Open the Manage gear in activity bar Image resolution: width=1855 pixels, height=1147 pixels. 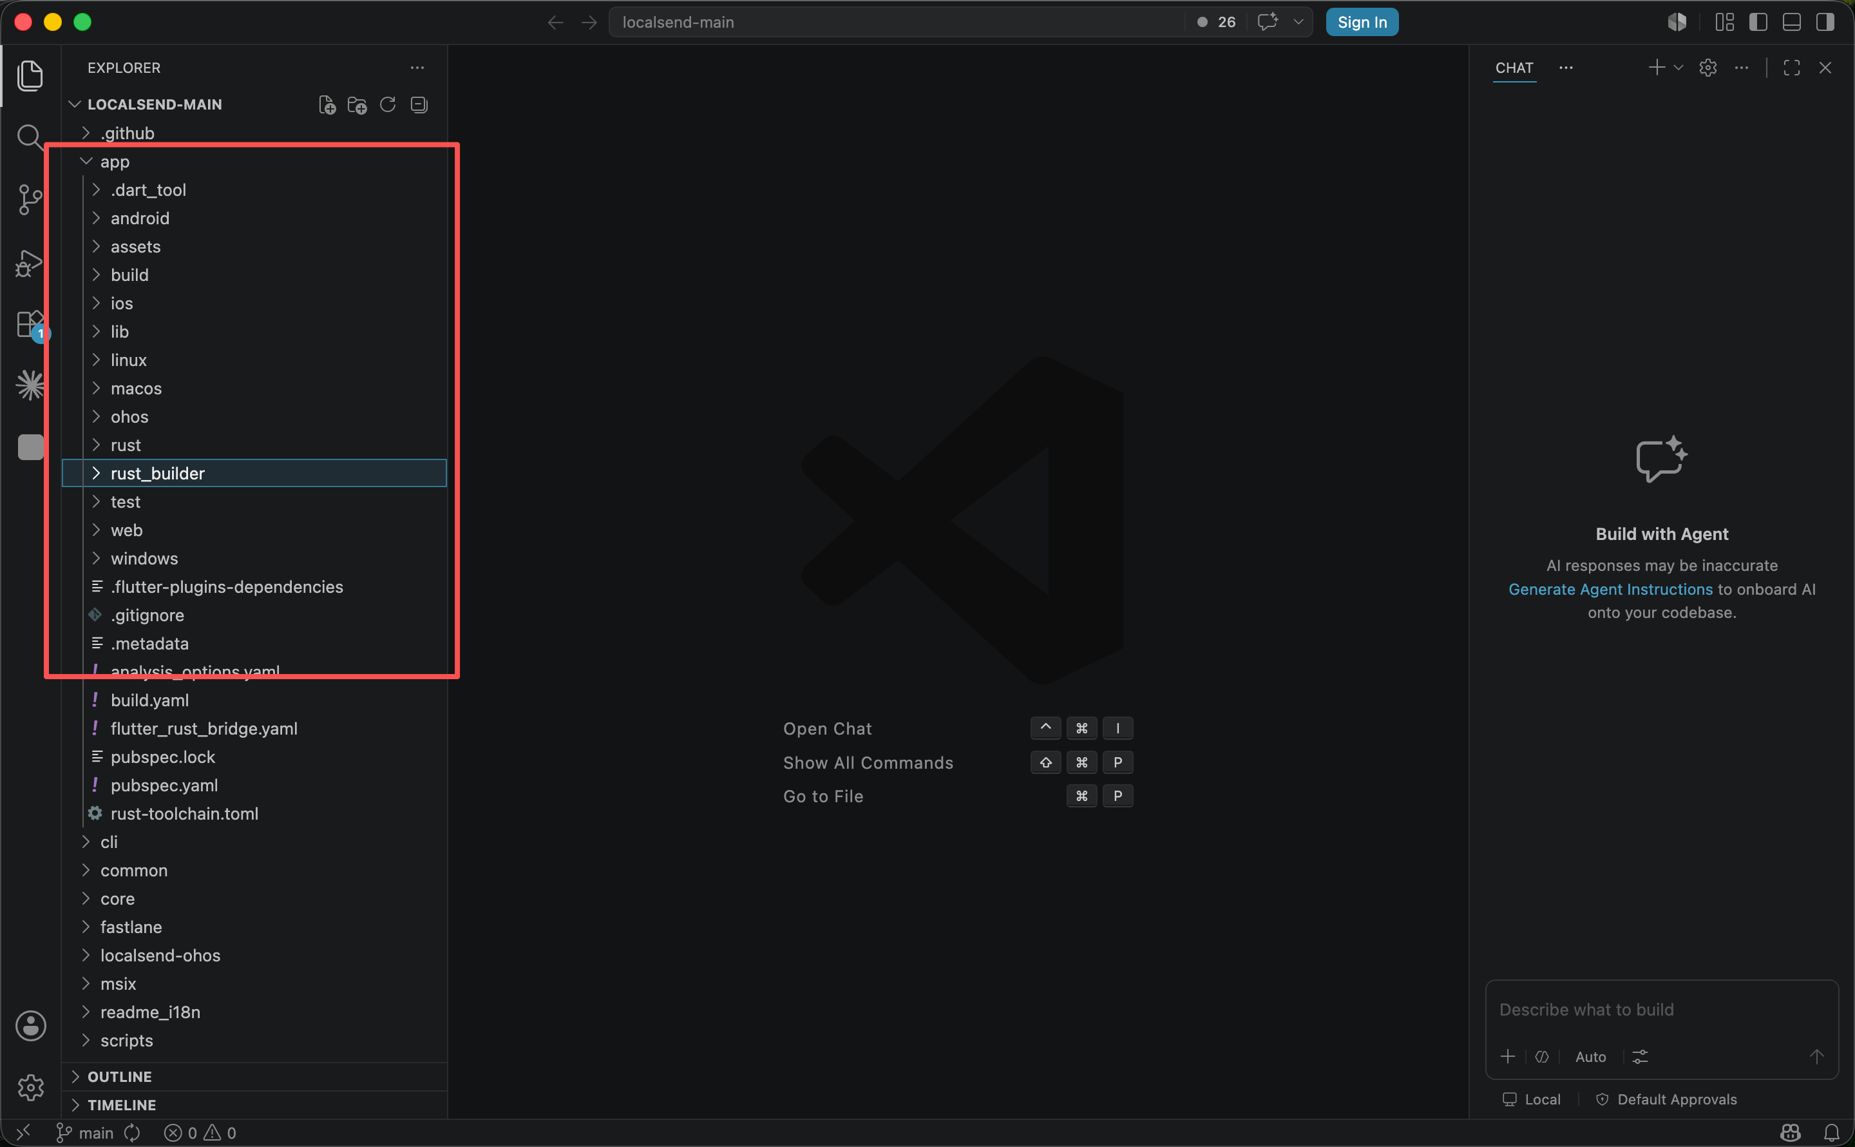(30, 1087)
